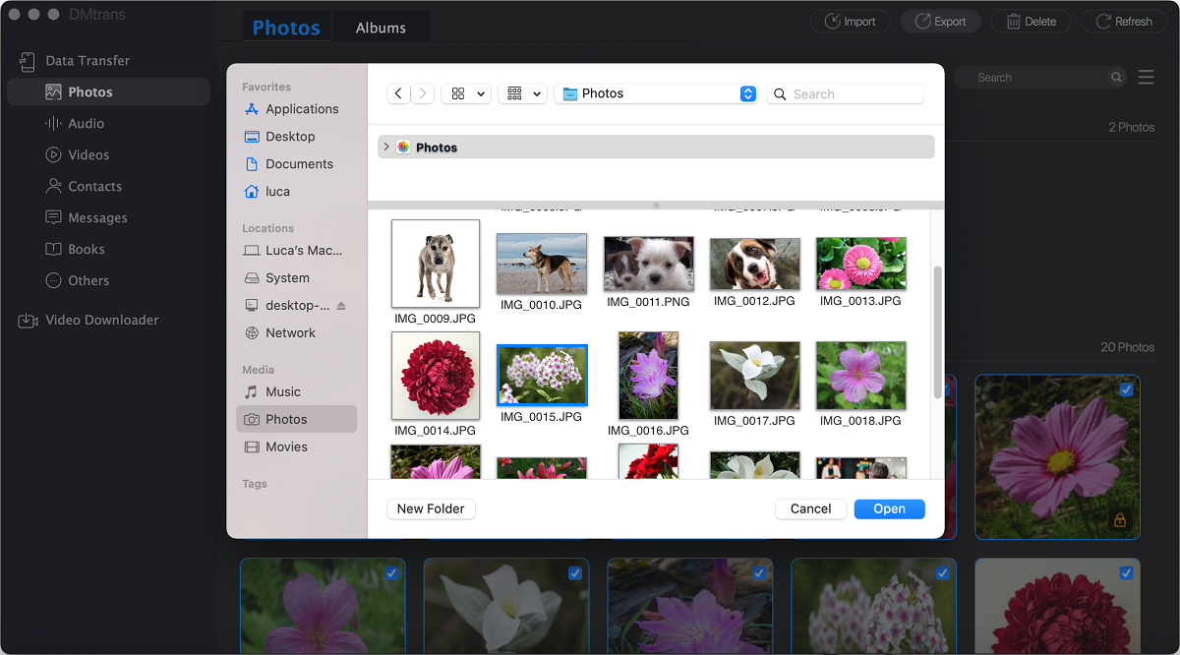
Task: Switch to Photos tab in DMtrans
Action: pos(286,28)
